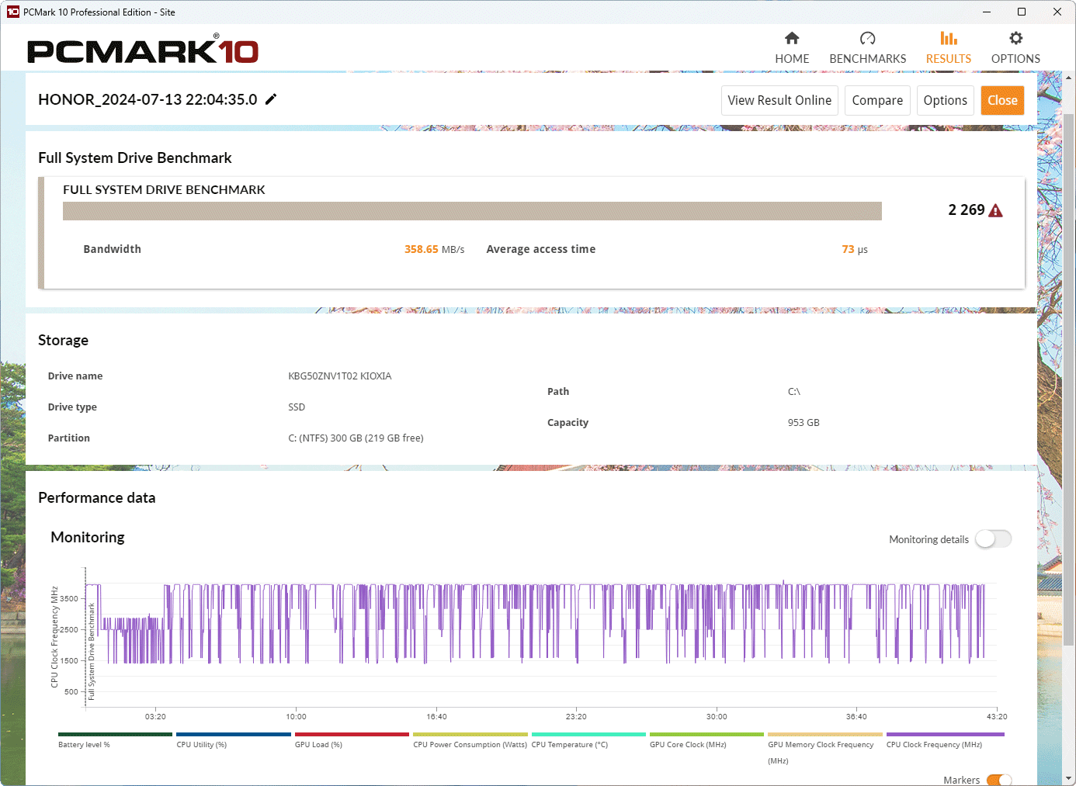Open the BENCHMARKS tab
Screen dimensions: 1076x786
(867, 48)
